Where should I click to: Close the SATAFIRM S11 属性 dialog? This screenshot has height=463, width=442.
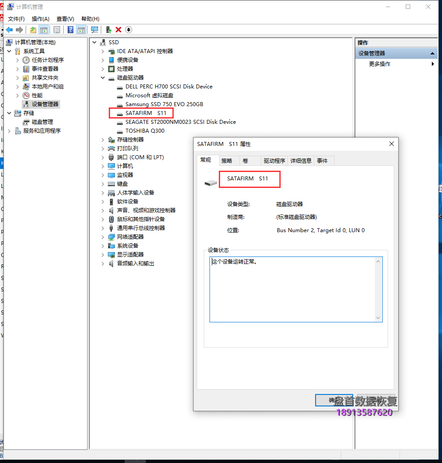[x=392, y=144]
